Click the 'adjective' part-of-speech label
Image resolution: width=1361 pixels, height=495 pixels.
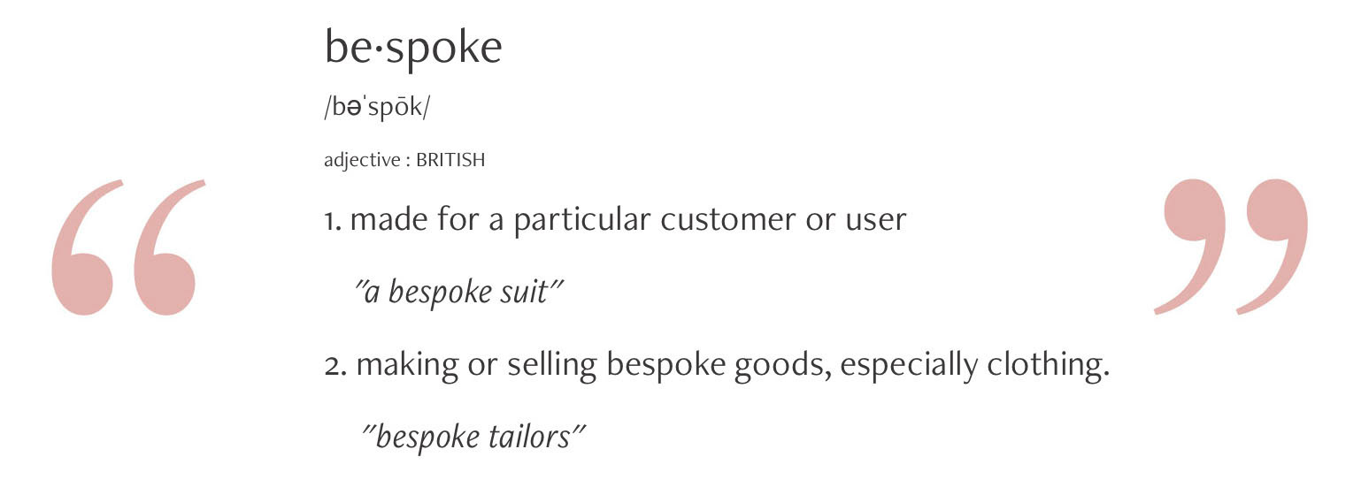click(362, 161)
